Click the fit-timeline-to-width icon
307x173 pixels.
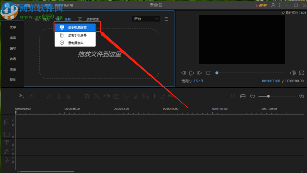[243, 96]
